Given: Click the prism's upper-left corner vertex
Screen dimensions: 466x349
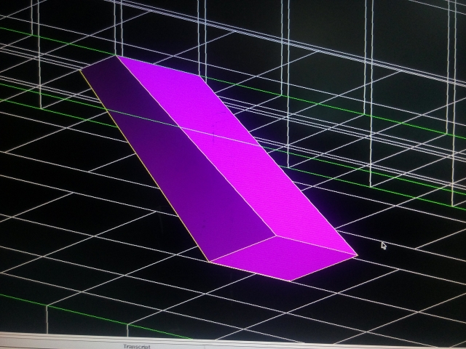Looking at the screenshot, I should point(82,71).
